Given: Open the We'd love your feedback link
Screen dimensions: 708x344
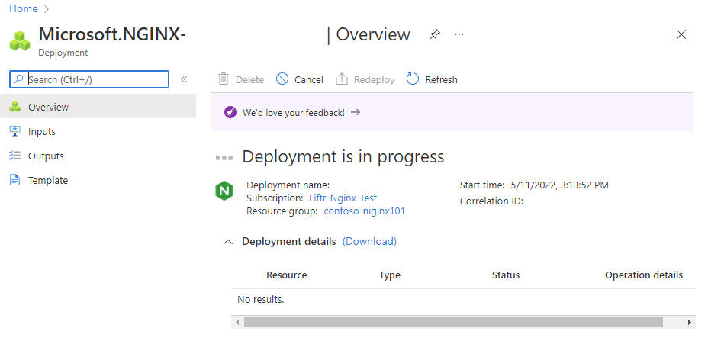Looking at the screenshot, I should pos(294,113).
